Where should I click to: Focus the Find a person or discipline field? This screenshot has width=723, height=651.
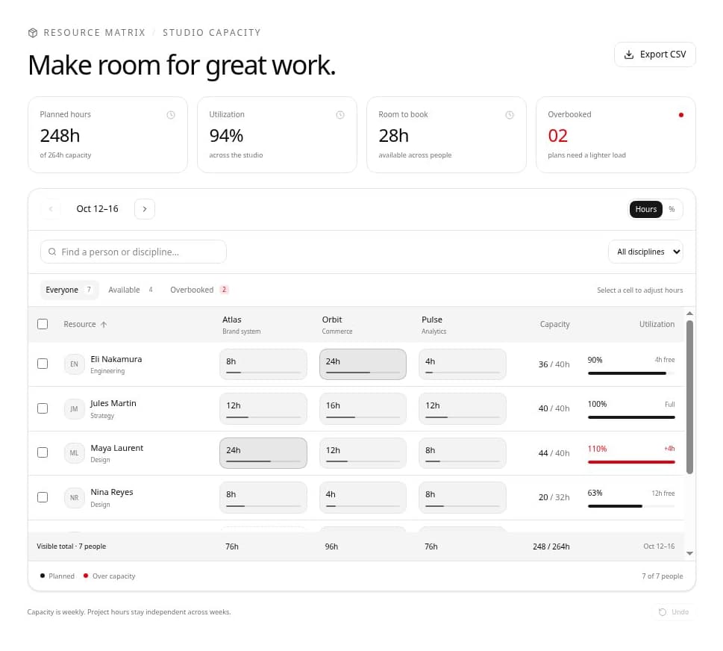click(x=134, y=252)
